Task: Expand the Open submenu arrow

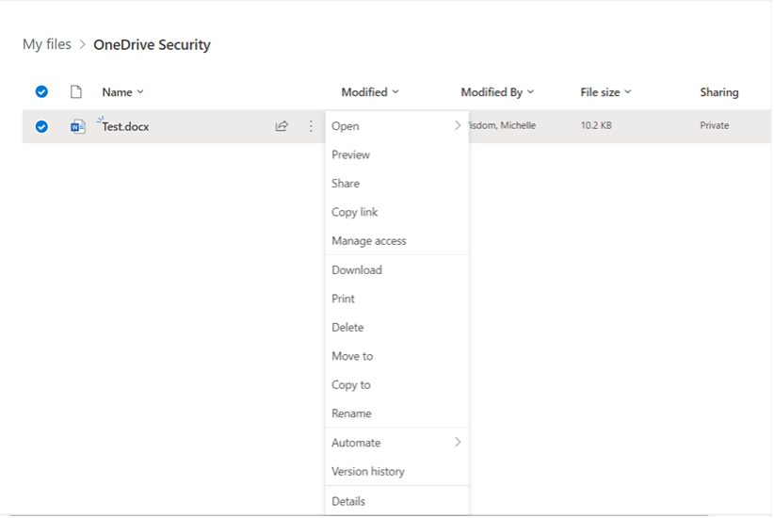Action: tap(458, 125)
